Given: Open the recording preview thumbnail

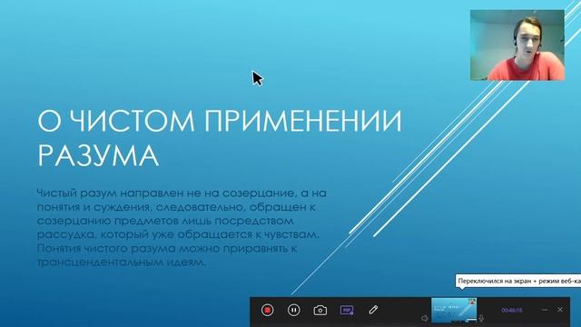Looking at the screenshot, I should [x=454, y=310].
